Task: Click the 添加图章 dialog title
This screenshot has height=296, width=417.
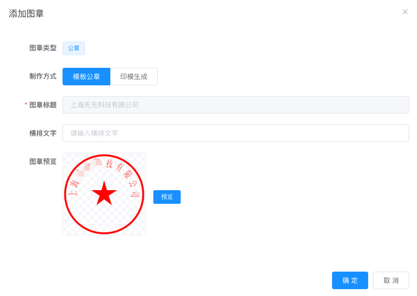Action: click(x=26, y=14)
